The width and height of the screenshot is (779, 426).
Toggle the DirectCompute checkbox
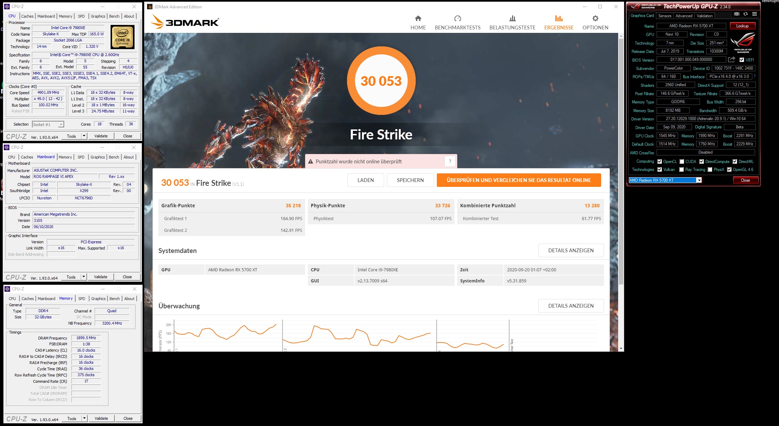coord(701,161)
